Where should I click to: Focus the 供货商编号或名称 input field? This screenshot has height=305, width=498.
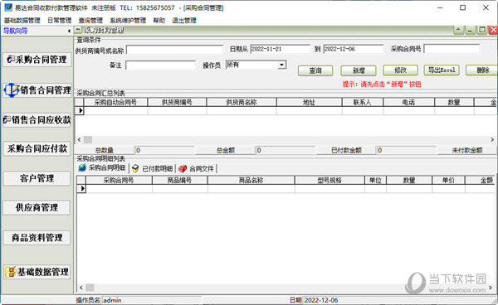[174, 50]
